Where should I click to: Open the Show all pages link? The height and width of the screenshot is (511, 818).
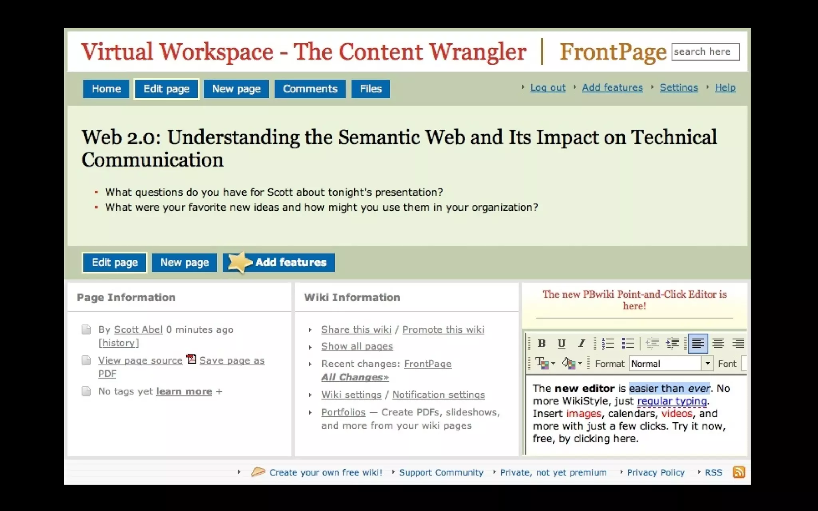pos(357,347)
